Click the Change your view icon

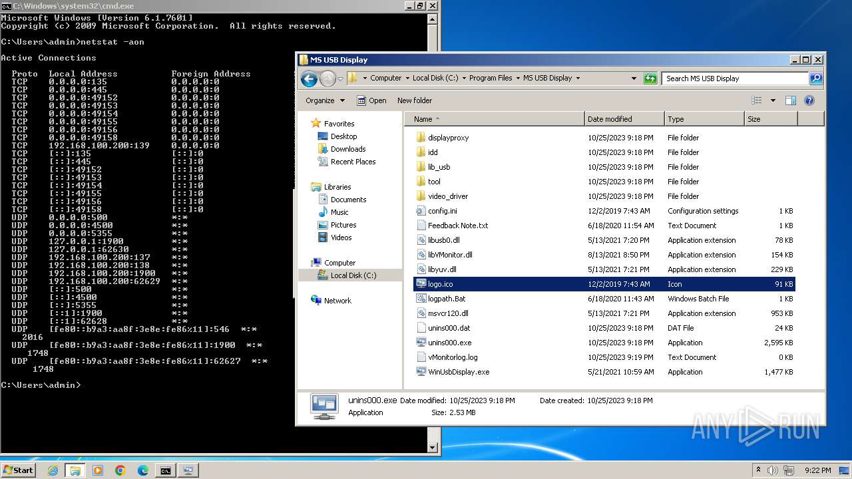(757, 100)
